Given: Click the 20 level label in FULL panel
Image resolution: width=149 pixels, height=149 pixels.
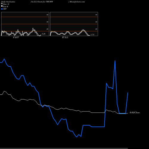Looking at the screenshot, I should click(96, 29).
